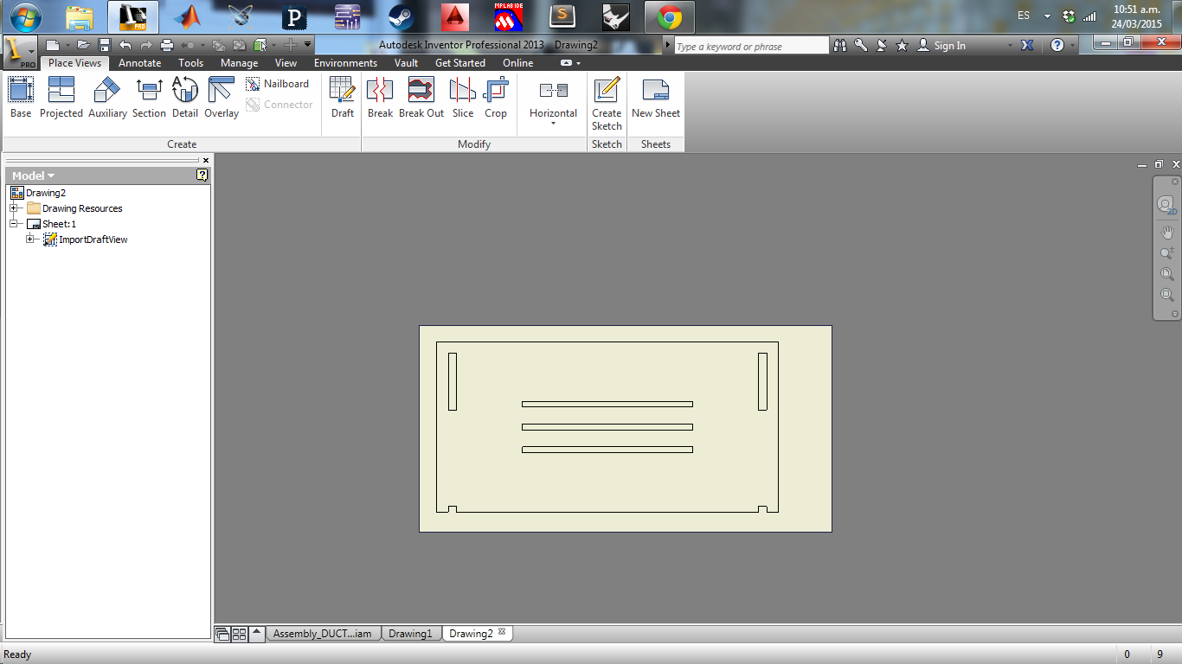Click the key Subscription Center icon
Viewport: 1182px width, 664px height.
(x=861, y=45)
